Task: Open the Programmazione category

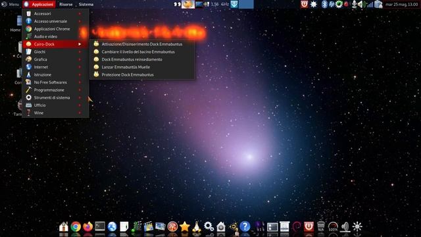Action: click(x=55, y=90)
